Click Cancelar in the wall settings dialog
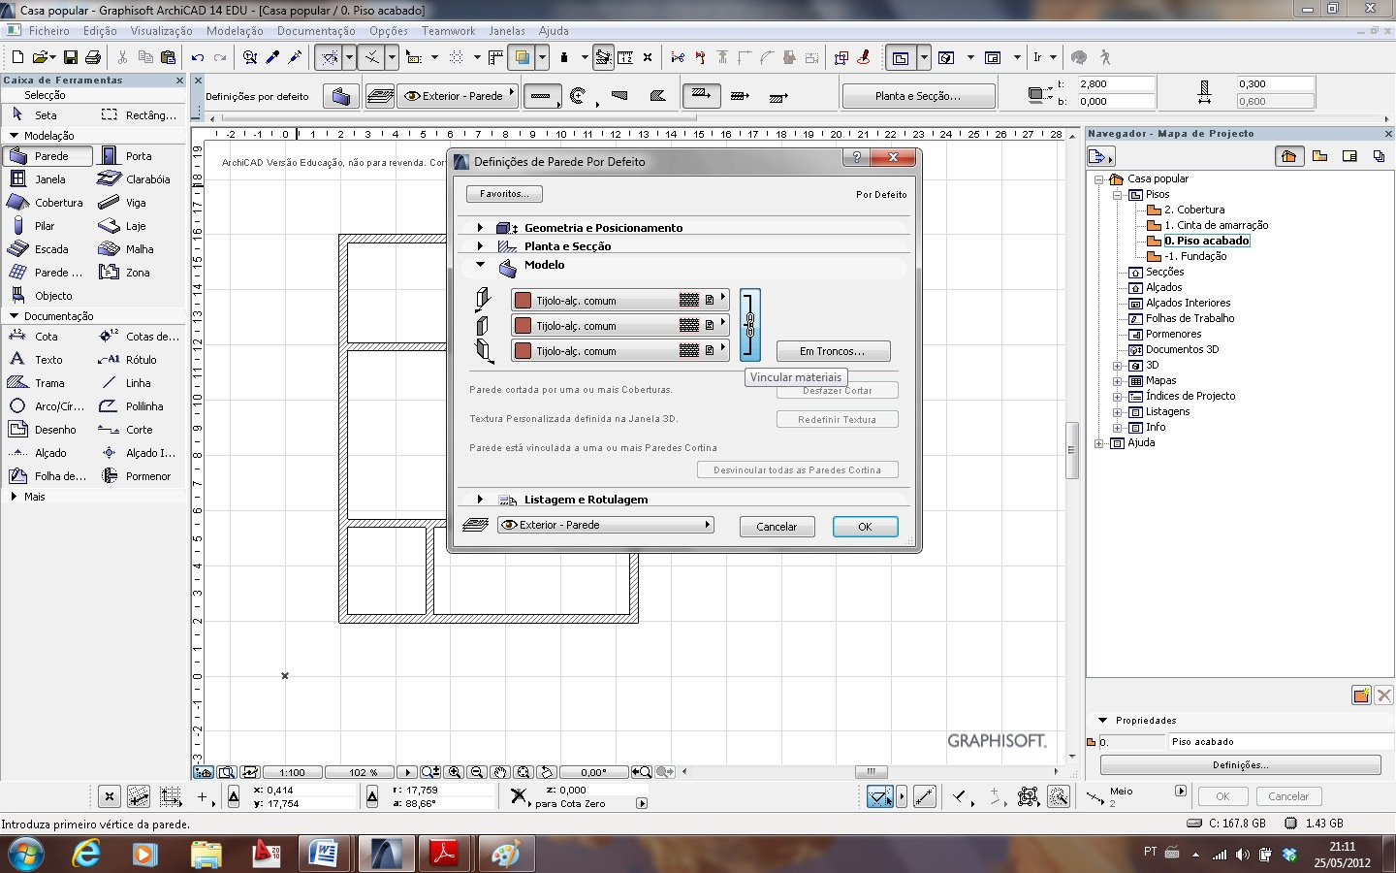 (x=777, y=527)
